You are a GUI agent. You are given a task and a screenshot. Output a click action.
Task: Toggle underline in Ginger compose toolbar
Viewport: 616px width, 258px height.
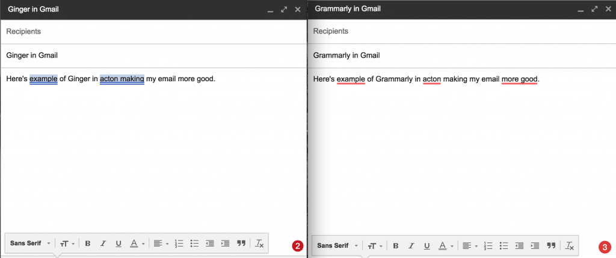coord(119,244)
